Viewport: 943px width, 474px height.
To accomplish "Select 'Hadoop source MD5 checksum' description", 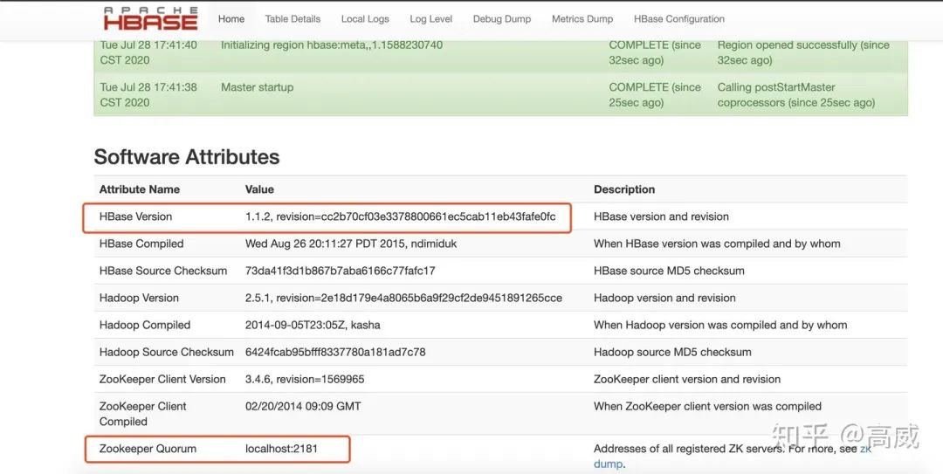I will click(x=672, y=352).
